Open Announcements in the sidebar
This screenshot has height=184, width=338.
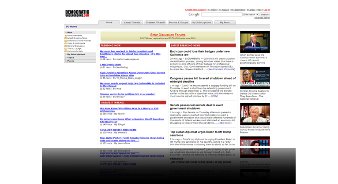[75, 36]
